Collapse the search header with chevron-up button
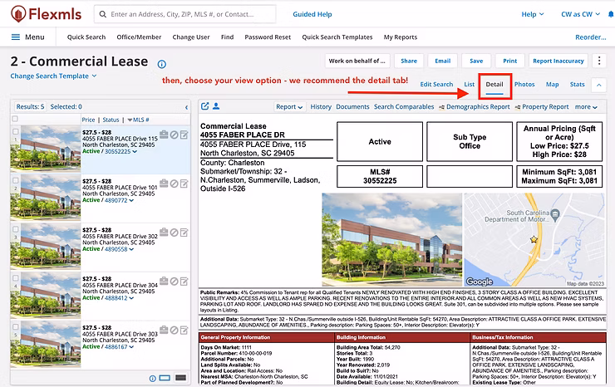 pyautogui.click(x=598, y=85)
